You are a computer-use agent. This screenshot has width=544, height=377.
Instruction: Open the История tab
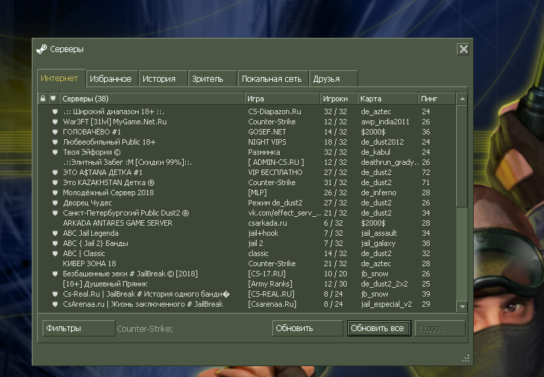click(x=163, y=79)
